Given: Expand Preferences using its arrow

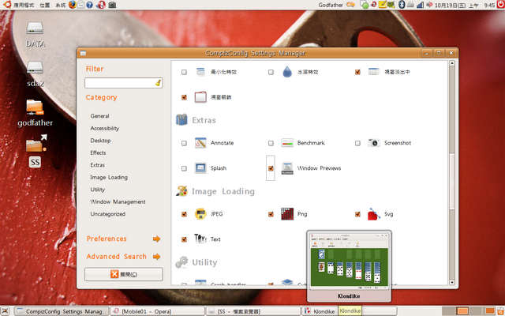Looking at the screenshot, I should 156,239.
